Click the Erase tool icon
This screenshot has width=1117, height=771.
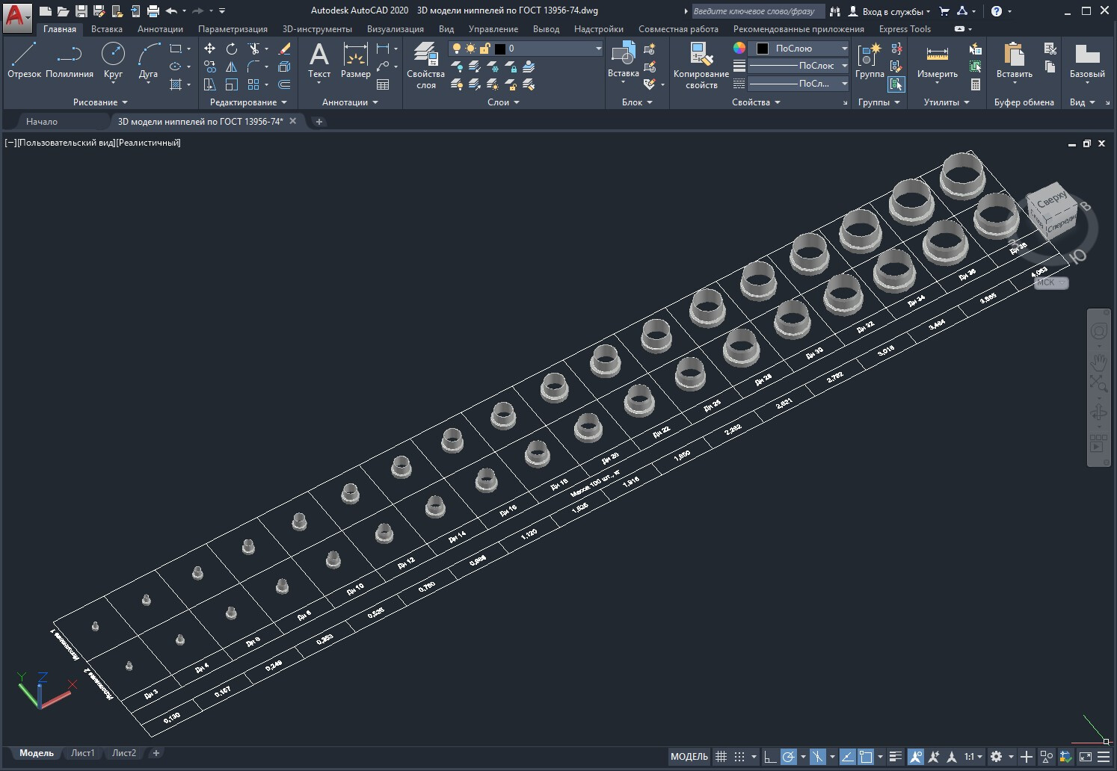[284, 49]
